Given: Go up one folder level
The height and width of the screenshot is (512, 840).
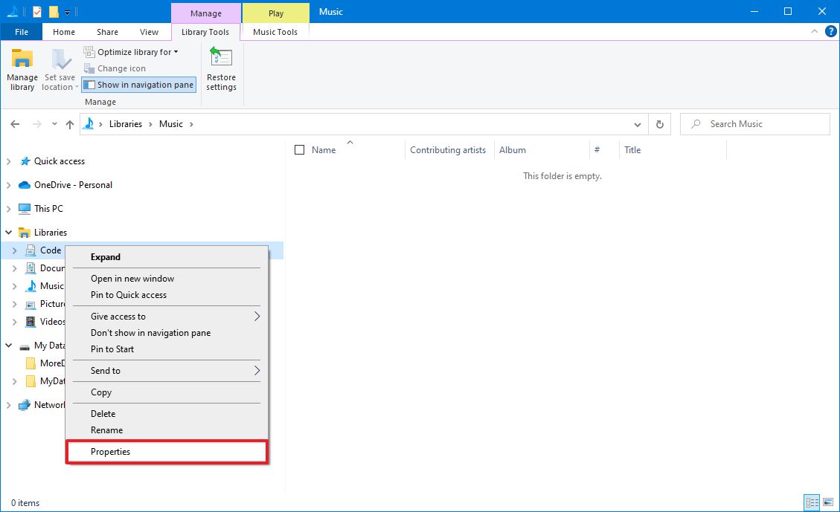Looking at the screenshot, I should [x=70, y=124].
